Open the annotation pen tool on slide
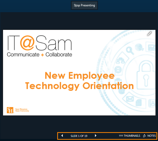The height and width of the screenshot is (141, 158). (x=149, y=34)
